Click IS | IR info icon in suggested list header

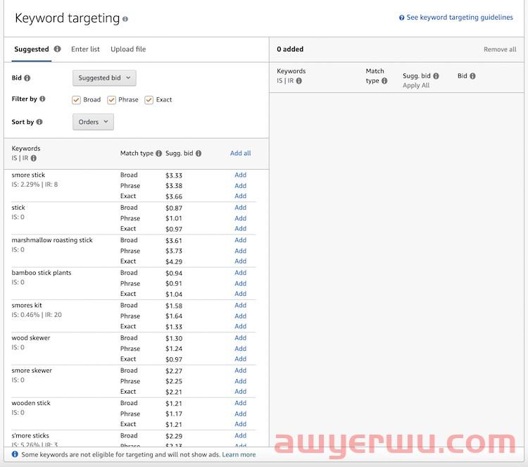[x=34, y=158]
